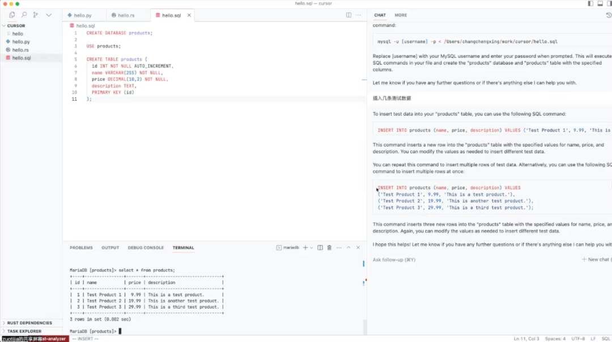Screen dimensions: 612x342
Task: Open the Source Control view
Action: click(35, 15)
